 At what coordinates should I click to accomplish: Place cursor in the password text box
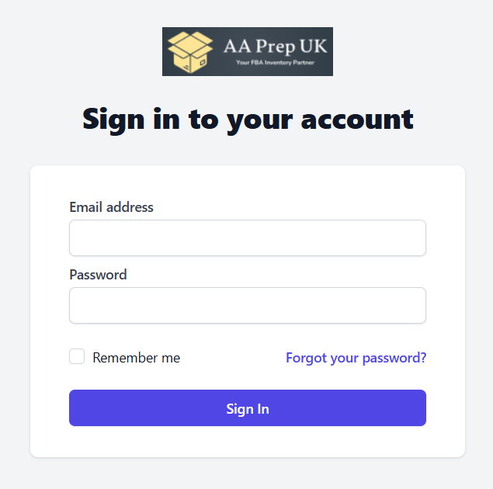[248, 305]
